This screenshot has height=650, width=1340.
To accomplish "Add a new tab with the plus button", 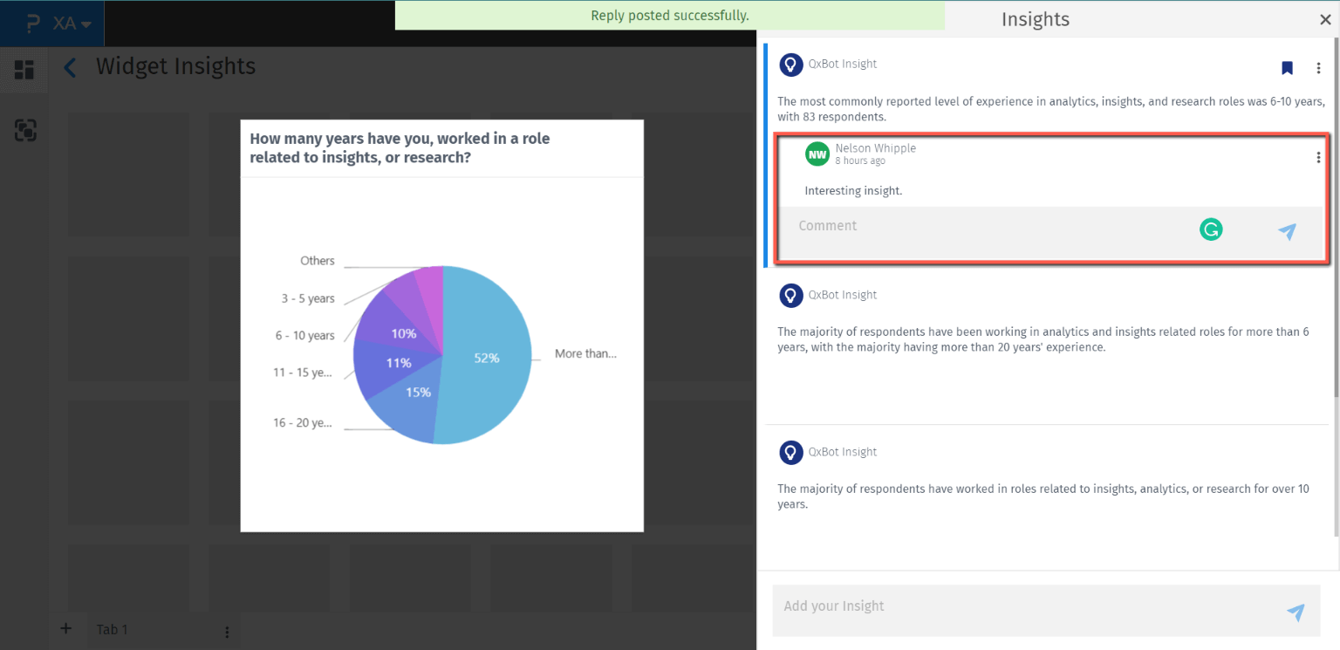I will (x=65, y=628).
